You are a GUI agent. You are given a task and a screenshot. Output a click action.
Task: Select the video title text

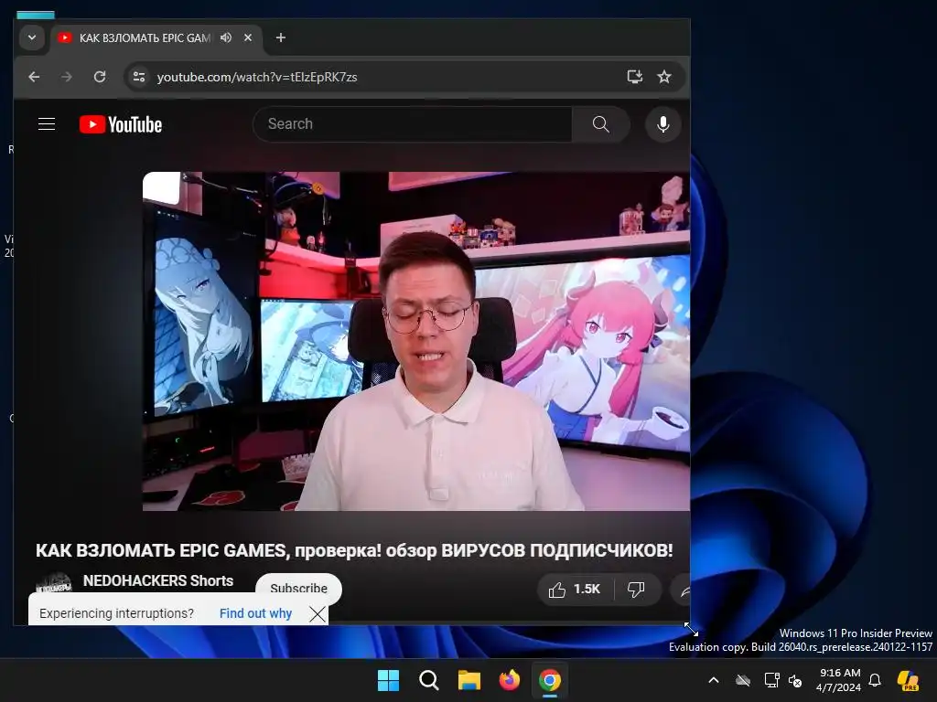354,549
